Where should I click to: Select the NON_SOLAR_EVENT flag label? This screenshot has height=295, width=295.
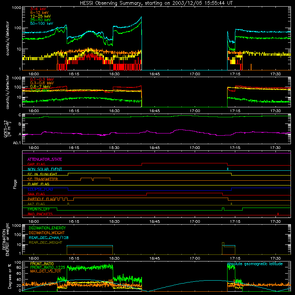[x=45, y=169]
